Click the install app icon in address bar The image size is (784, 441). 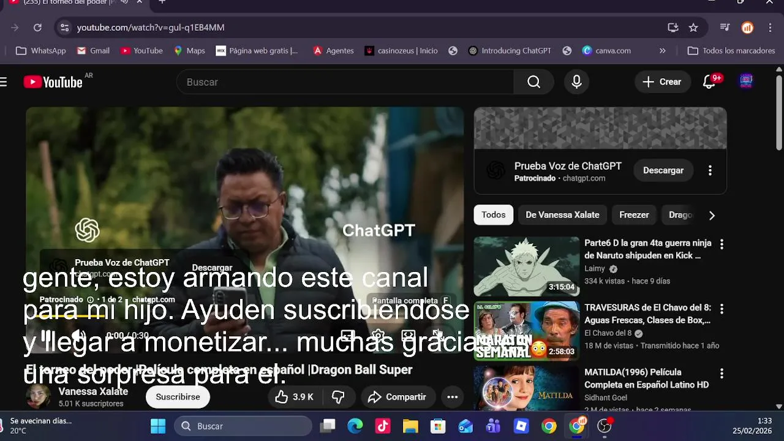coord(673,28)
